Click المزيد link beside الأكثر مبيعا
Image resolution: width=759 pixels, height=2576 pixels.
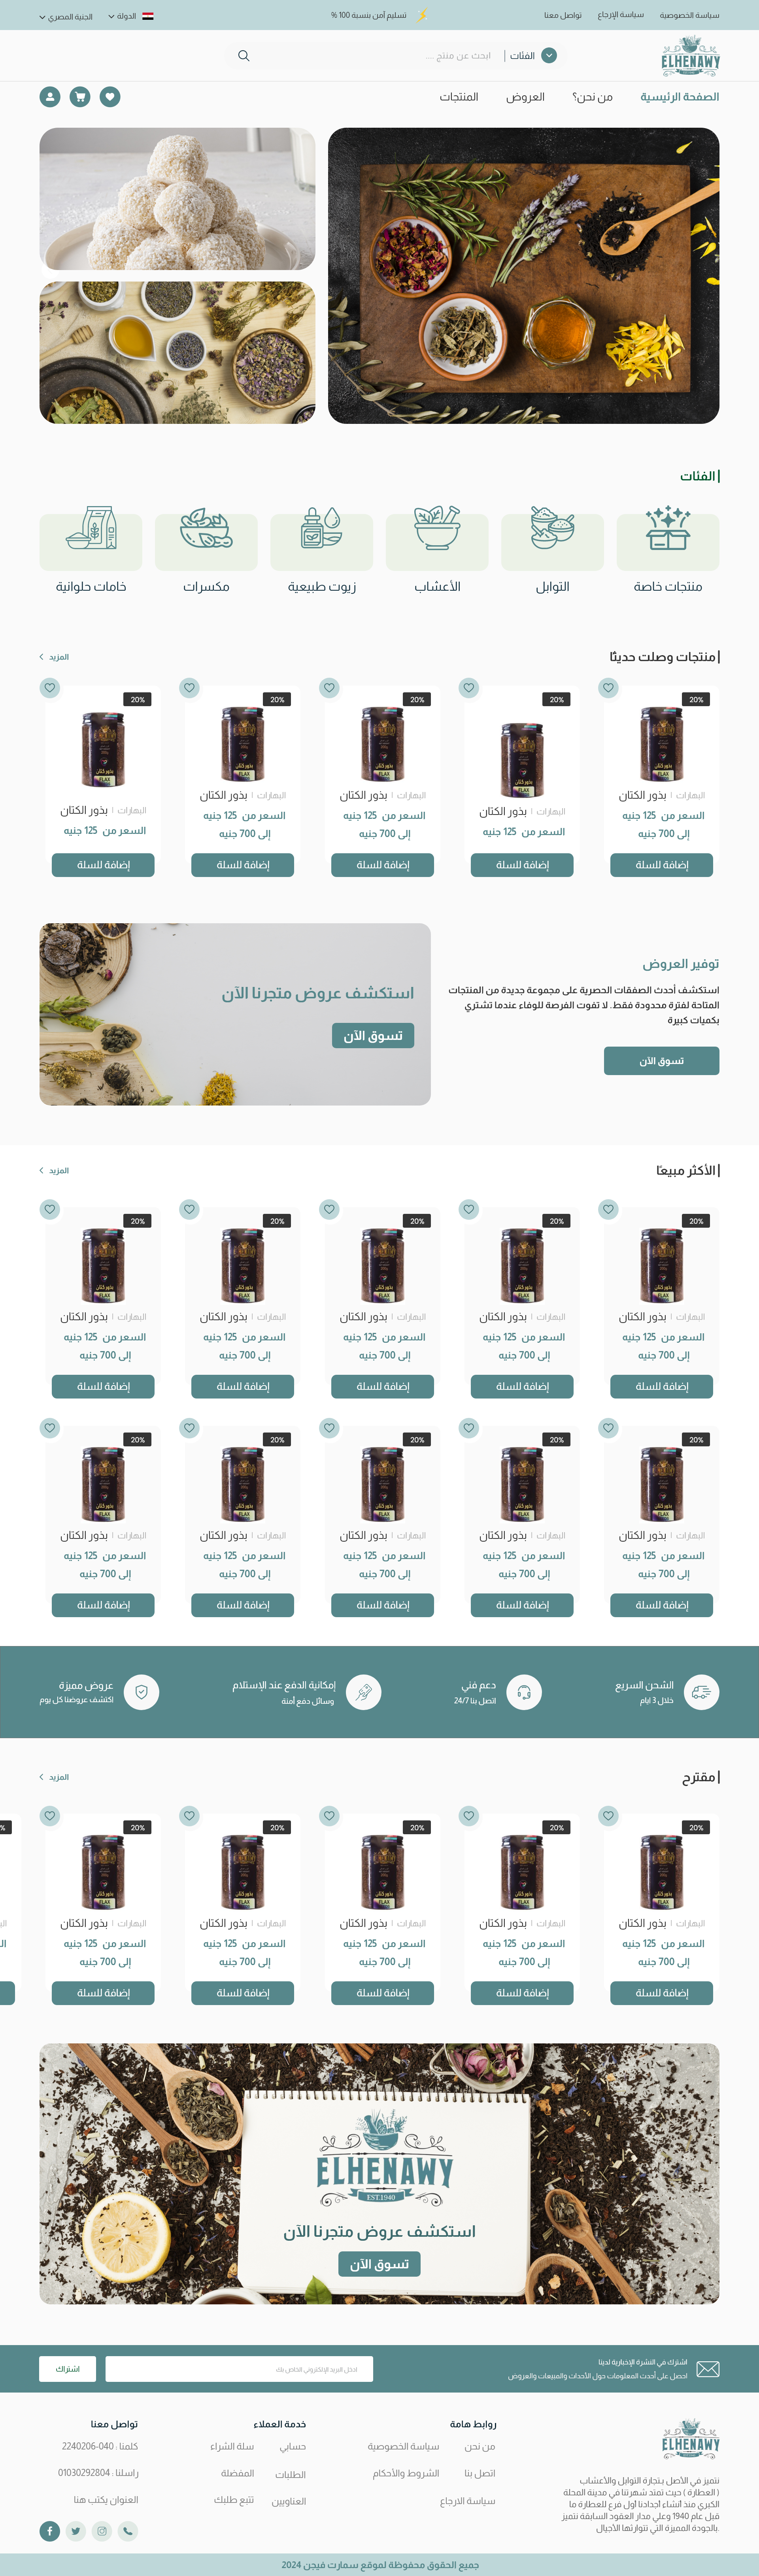pyautogui.click(x=54, y=1170)
